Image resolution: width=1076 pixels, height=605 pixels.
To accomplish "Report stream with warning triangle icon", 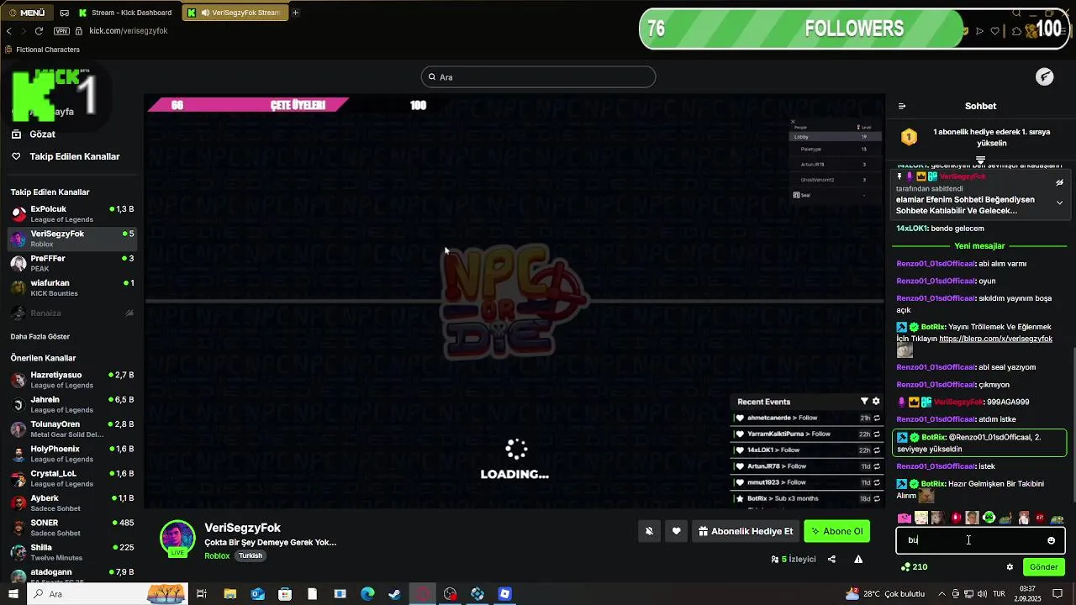I will click(x=858, y=560).
